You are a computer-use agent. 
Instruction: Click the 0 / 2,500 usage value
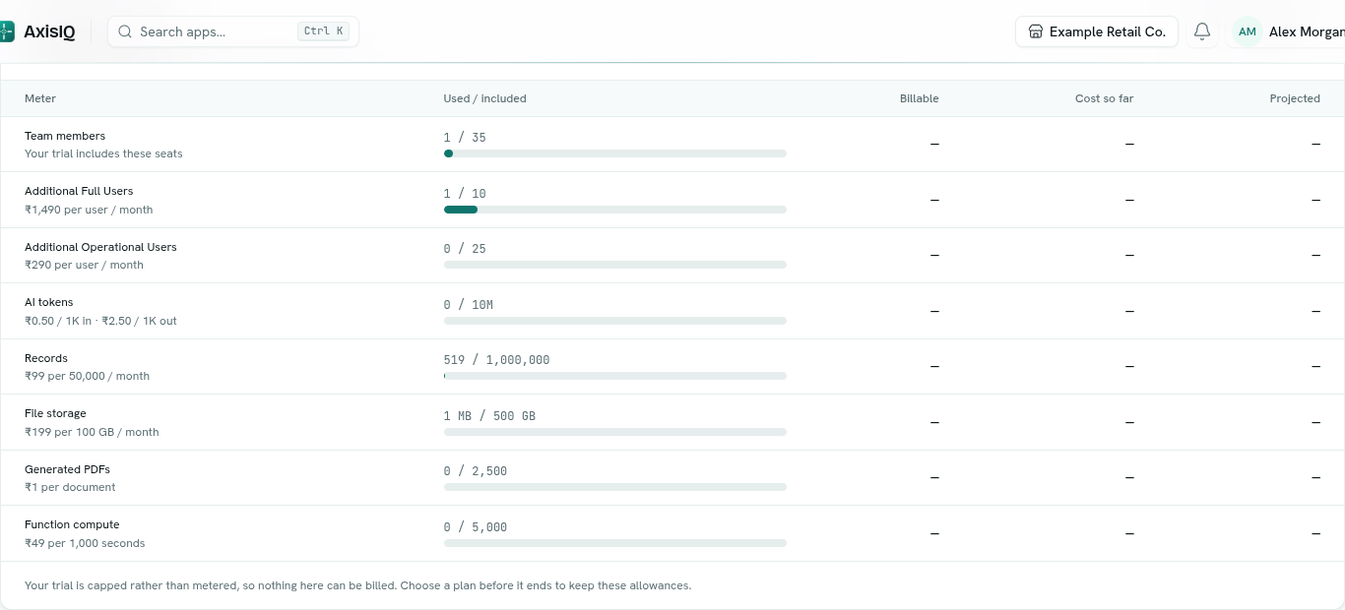pyautogui.click(x=476, y=471)
